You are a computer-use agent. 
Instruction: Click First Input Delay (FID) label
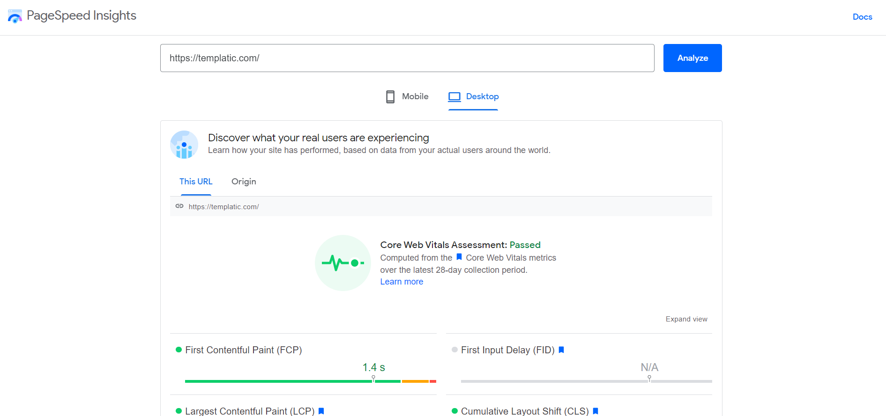pyautogui.click(x=508, y=350)
